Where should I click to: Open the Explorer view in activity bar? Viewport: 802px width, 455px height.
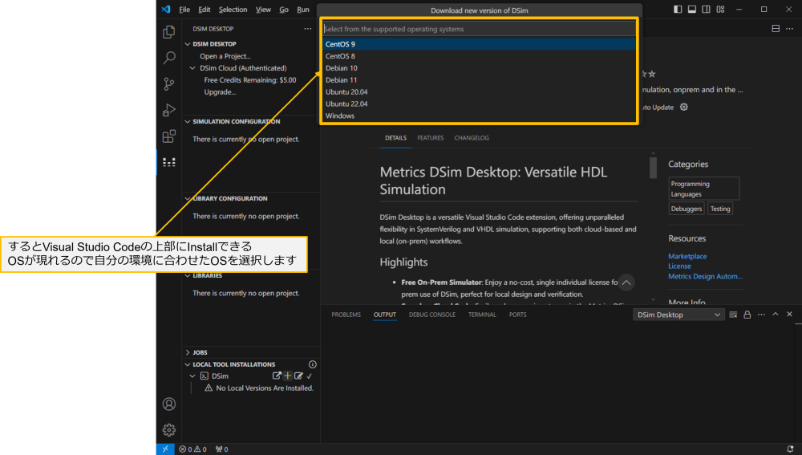pyautogui.click(x=168, y=32)
